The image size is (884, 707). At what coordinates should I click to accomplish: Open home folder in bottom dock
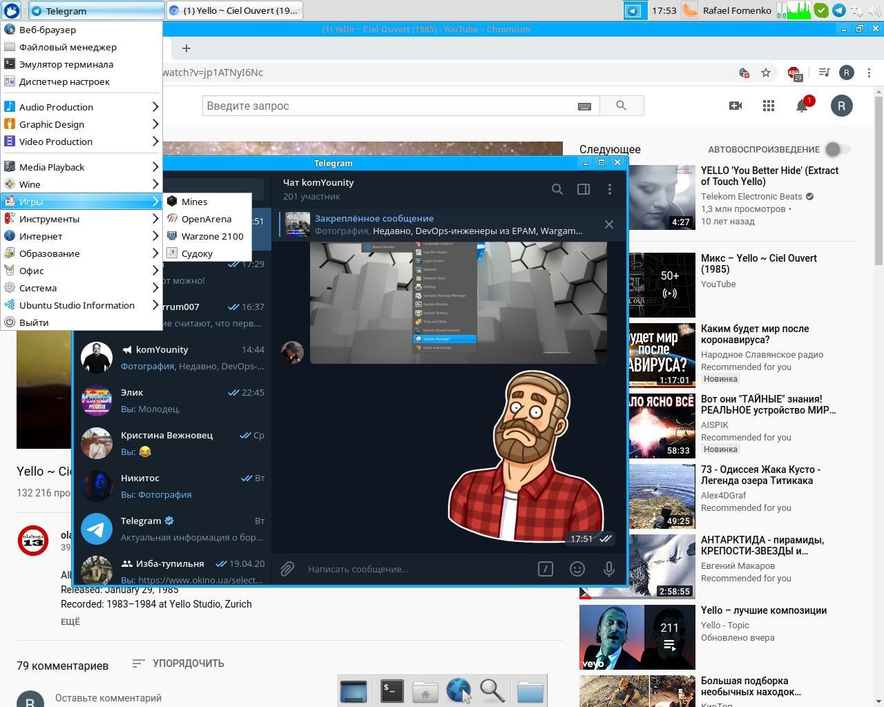point(425,690)
